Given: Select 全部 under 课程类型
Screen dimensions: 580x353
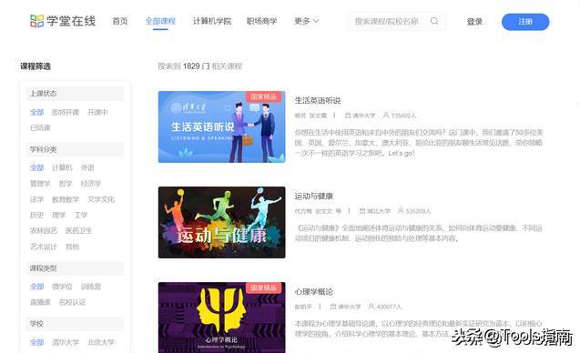Looking at the screenshot, I should click(x=37, y=287).
